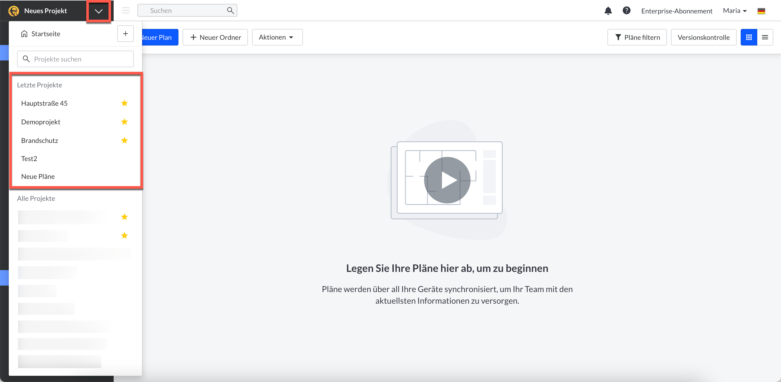Image resolution: width=781 pixels, height=382 pixels.
Task: Switch to list view of plans
Action: pos(765,37)
